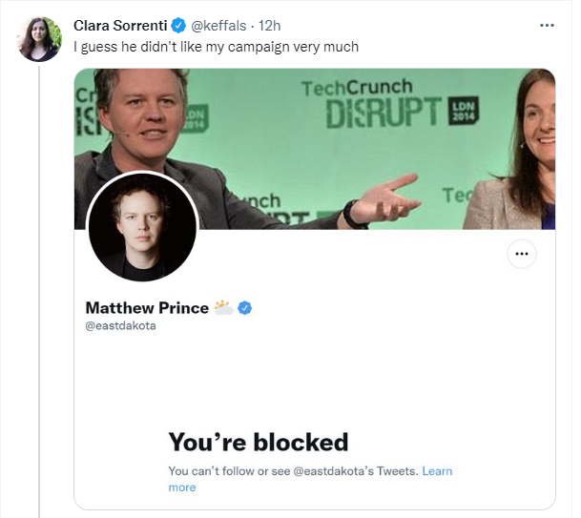Screen dimensions: 581x518
Task: Open Clara Sorrenti's profile avatar
Action: pos(39,39)
